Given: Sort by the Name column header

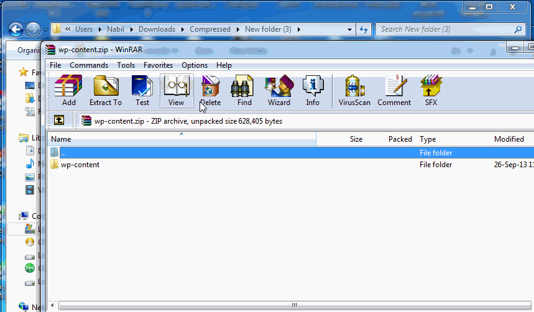Looking at the screenshot, I should pos(182,139).
